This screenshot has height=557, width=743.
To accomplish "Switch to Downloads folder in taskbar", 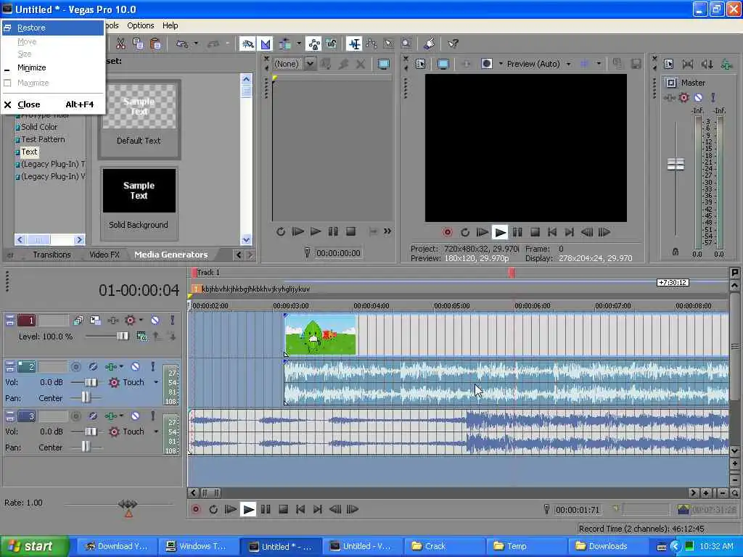I will click(609, 546).
